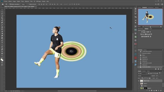The image size is (164, 92).
Task: Toggle layer filtering on/off switch
Action: click(x=160, y=73)
